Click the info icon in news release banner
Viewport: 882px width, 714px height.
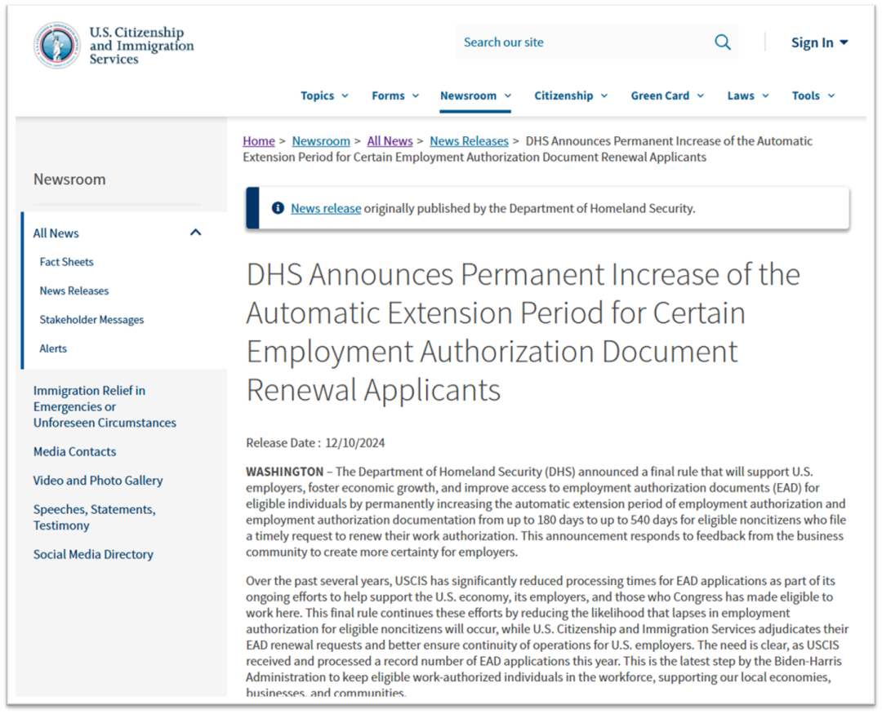click(278, 208)
